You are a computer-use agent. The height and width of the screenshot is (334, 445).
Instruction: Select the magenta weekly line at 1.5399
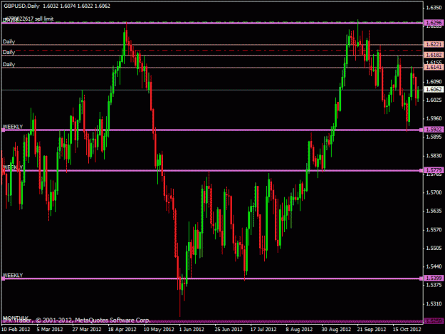(x=212, y=278)
